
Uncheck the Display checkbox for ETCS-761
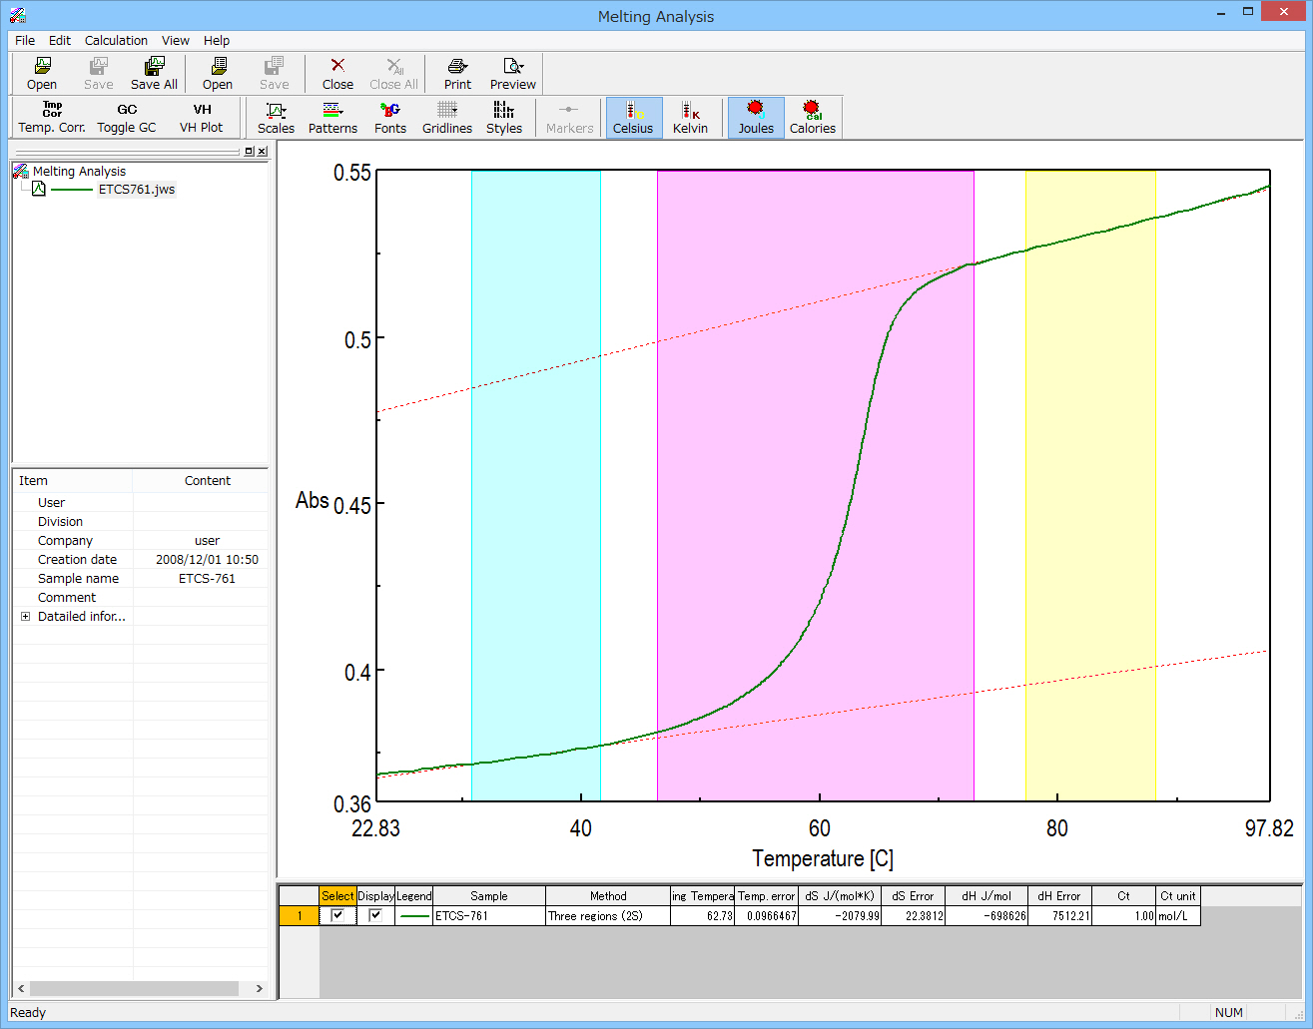point(375,915)
